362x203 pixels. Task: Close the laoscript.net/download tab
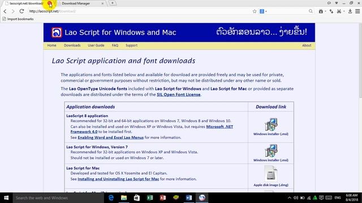[x=50, y=3]
